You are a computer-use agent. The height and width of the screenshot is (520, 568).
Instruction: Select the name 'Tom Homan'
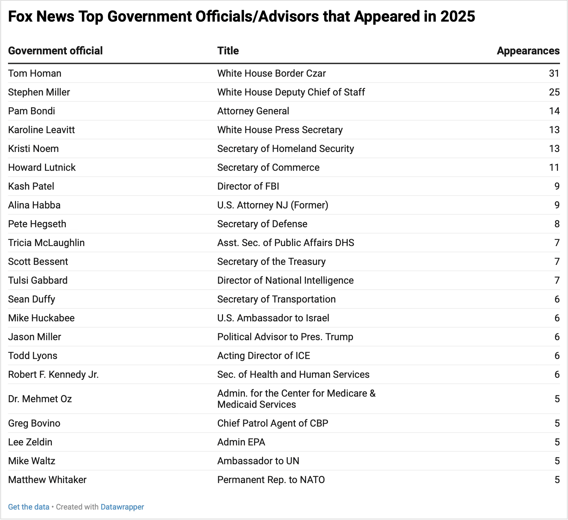[x=35, y=73]
